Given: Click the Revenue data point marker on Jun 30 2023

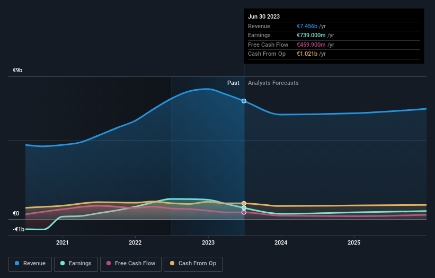Looking at the screenshot, I should pos(244,101).
